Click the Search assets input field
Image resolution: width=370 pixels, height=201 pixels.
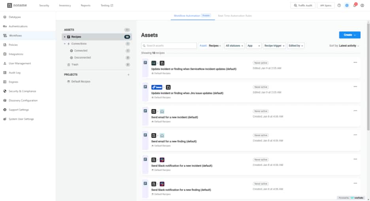169,46
